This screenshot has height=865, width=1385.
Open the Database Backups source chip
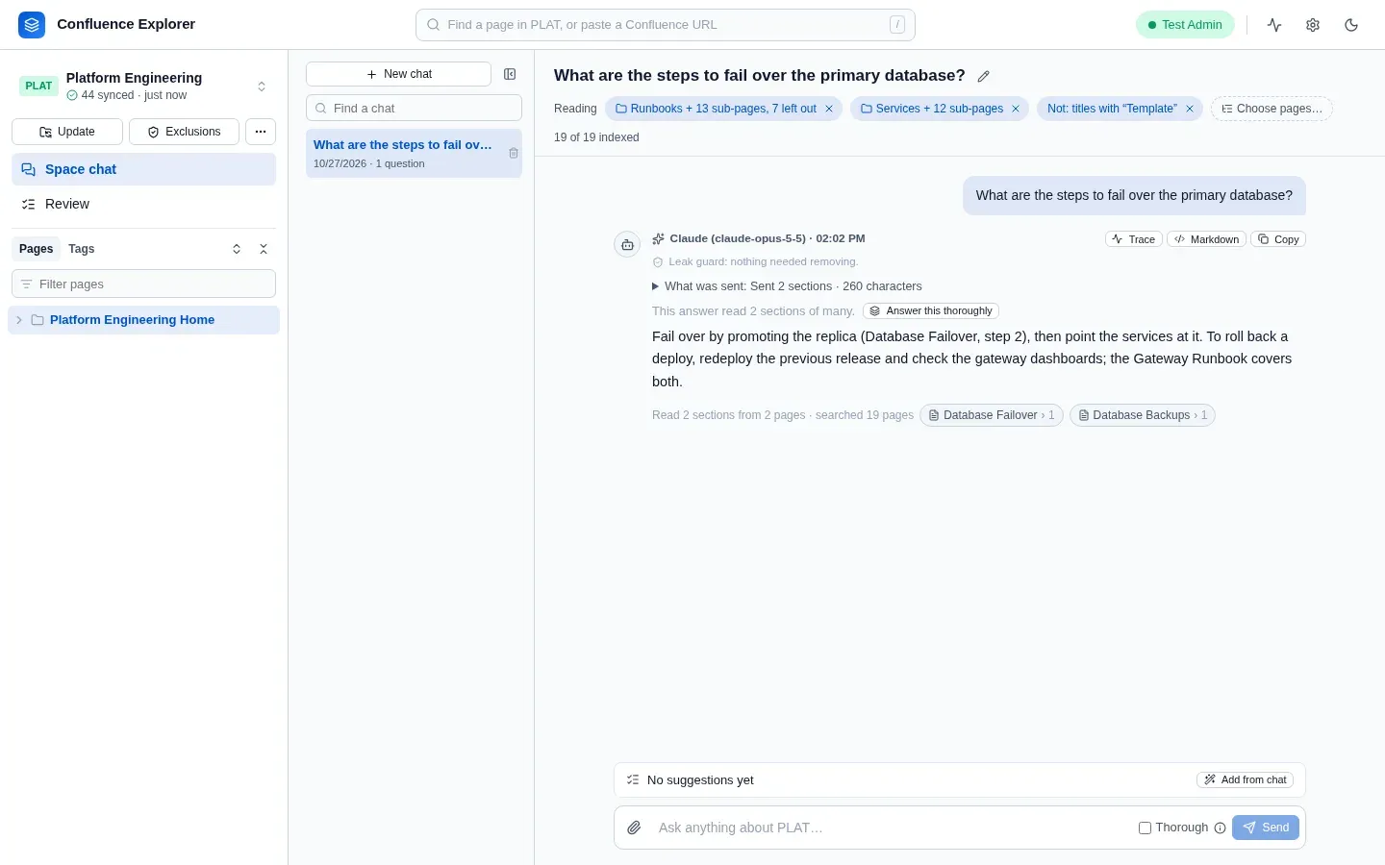click(x=1143, y=415)
